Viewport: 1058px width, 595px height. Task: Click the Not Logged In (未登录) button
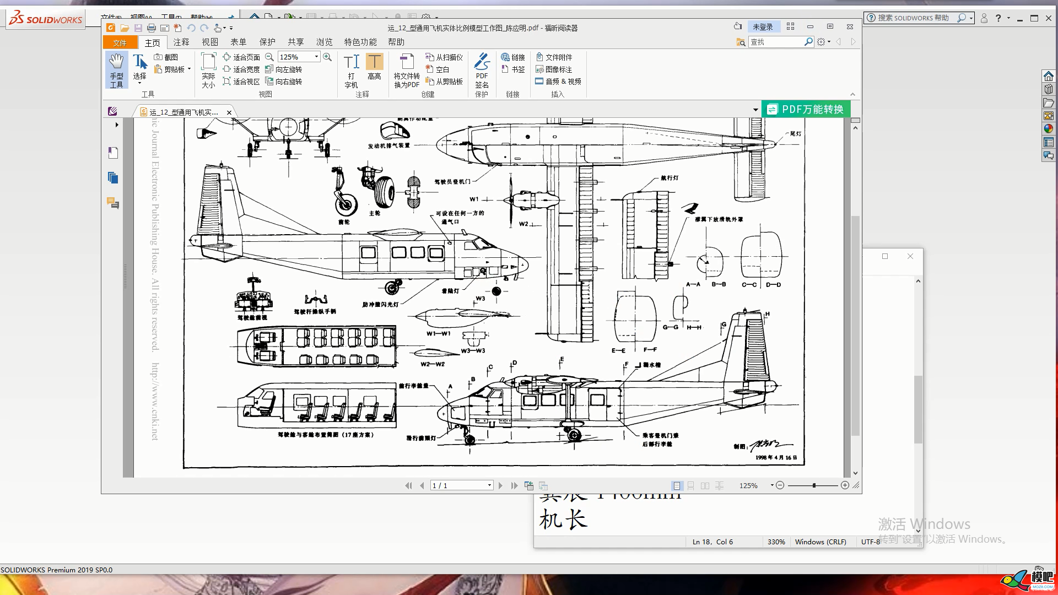coord(763,26)
